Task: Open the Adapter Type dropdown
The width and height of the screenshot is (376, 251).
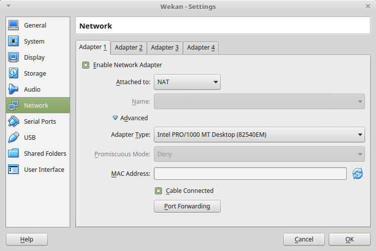Action: point(259,134)
